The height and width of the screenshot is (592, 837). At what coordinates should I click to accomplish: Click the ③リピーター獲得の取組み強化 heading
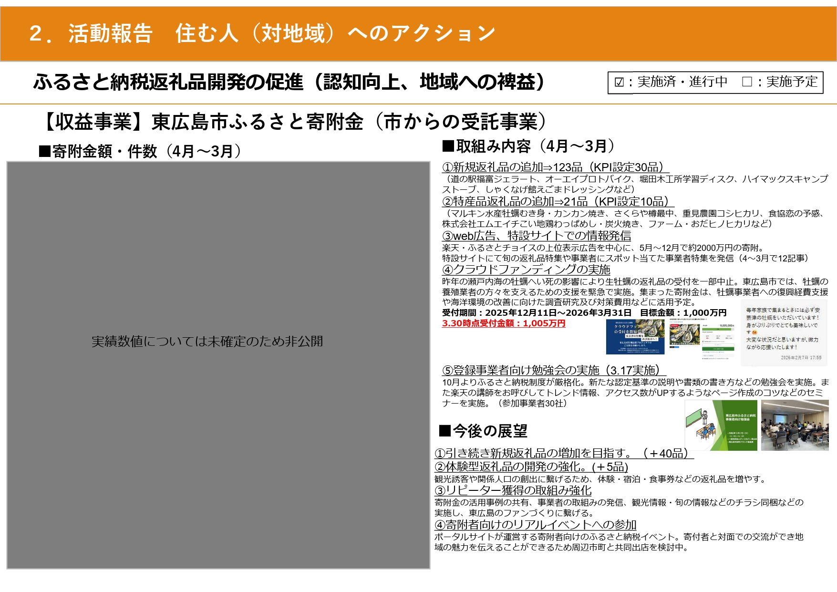point(513,490)
